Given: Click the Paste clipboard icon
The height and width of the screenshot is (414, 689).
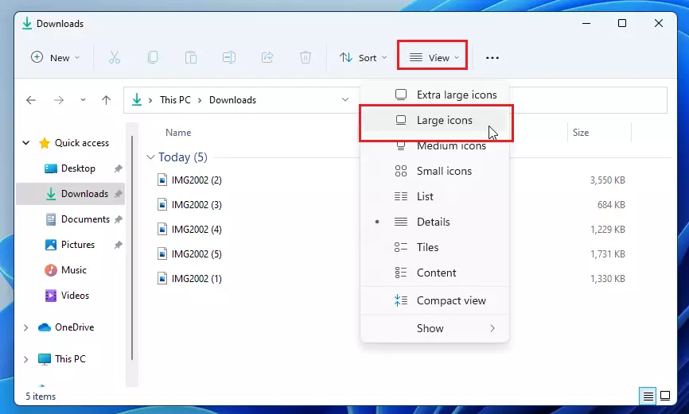Looking at the screenshot, I should (x=191, y=57).
